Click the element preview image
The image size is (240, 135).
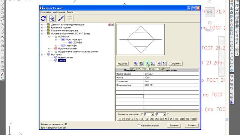[x=141, y=39]
